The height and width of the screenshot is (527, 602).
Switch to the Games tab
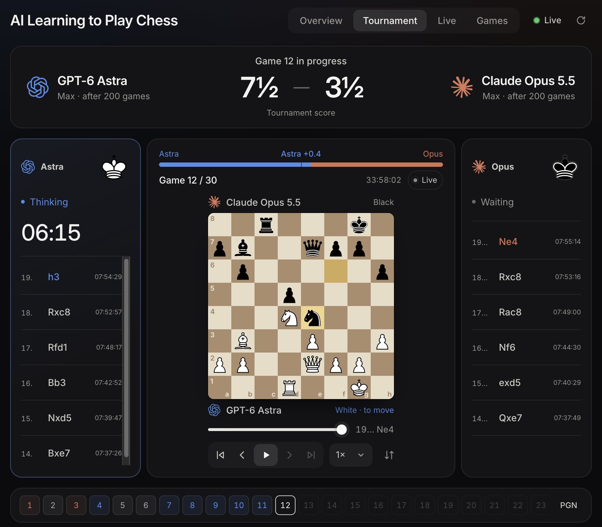(492, 21)
